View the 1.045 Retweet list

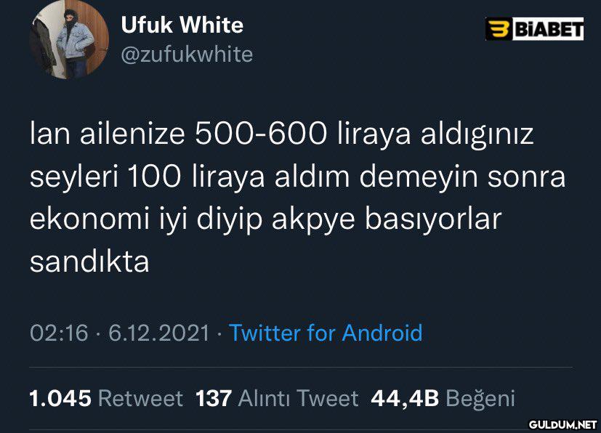106,398
